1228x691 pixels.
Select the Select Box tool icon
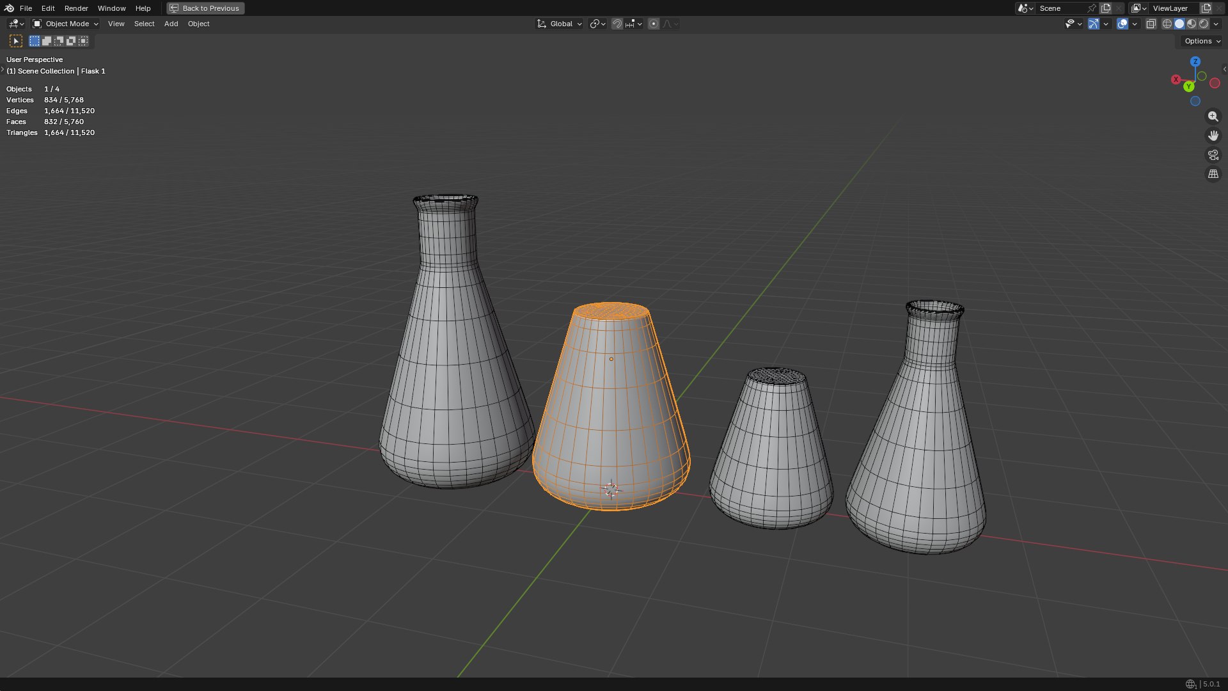[x=16, y=41]
